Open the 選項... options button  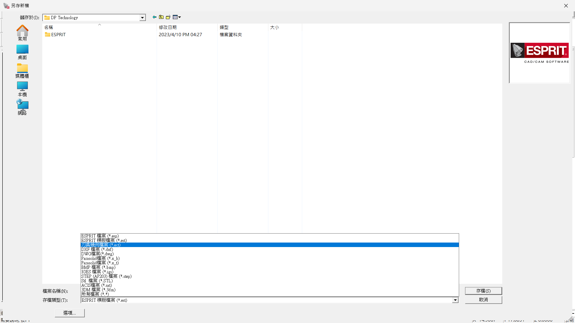click(x=69, y=313)
